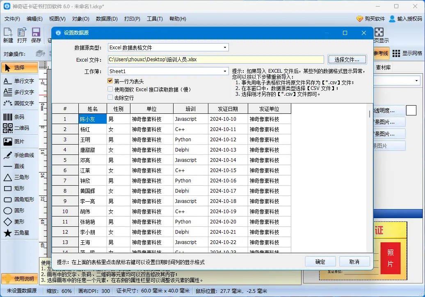Uncheck 第一行为表头 option
425x297 pixels.
(110, 81)
